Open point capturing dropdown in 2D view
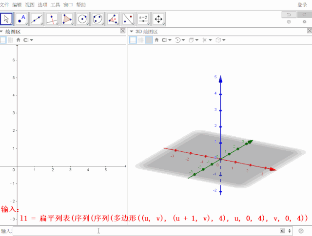312x236 pixels. tap(28, 40)
